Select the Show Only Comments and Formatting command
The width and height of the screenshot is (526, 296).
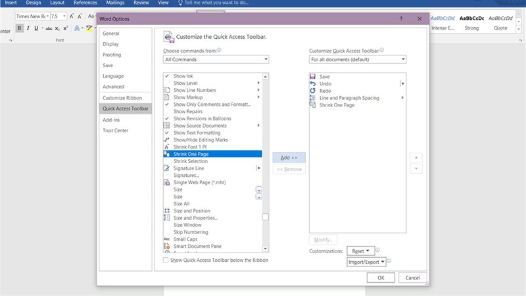coord(212,105)
